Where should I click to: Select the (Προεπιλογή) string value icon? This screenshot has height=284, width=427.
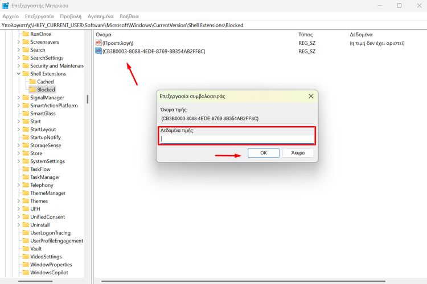coord(98,43)
